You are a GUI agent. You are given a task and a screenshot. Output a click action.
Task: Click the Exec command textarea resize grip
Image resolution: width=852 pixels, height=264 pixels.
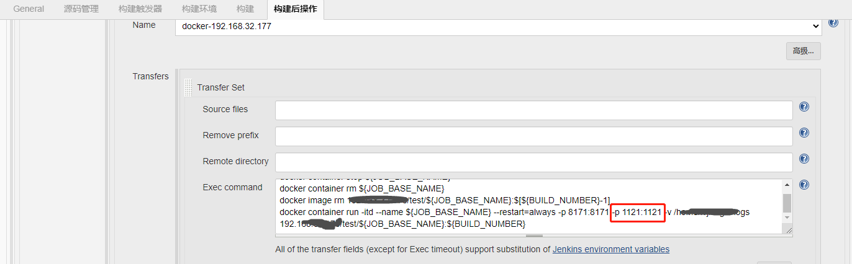(x=789, y=230)
